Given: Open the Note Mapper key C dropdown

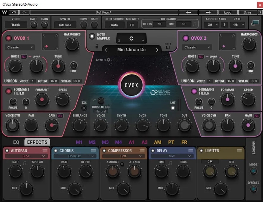Looking at the screenshot, I should point(131,38).
